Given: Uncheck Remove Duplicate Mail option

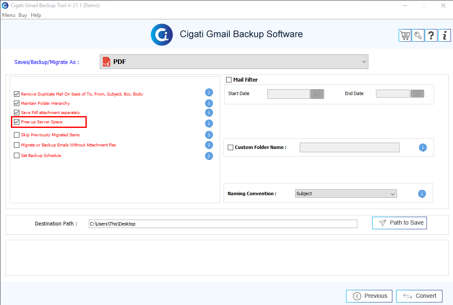Looking at the screenshot, I should [17, 94].
